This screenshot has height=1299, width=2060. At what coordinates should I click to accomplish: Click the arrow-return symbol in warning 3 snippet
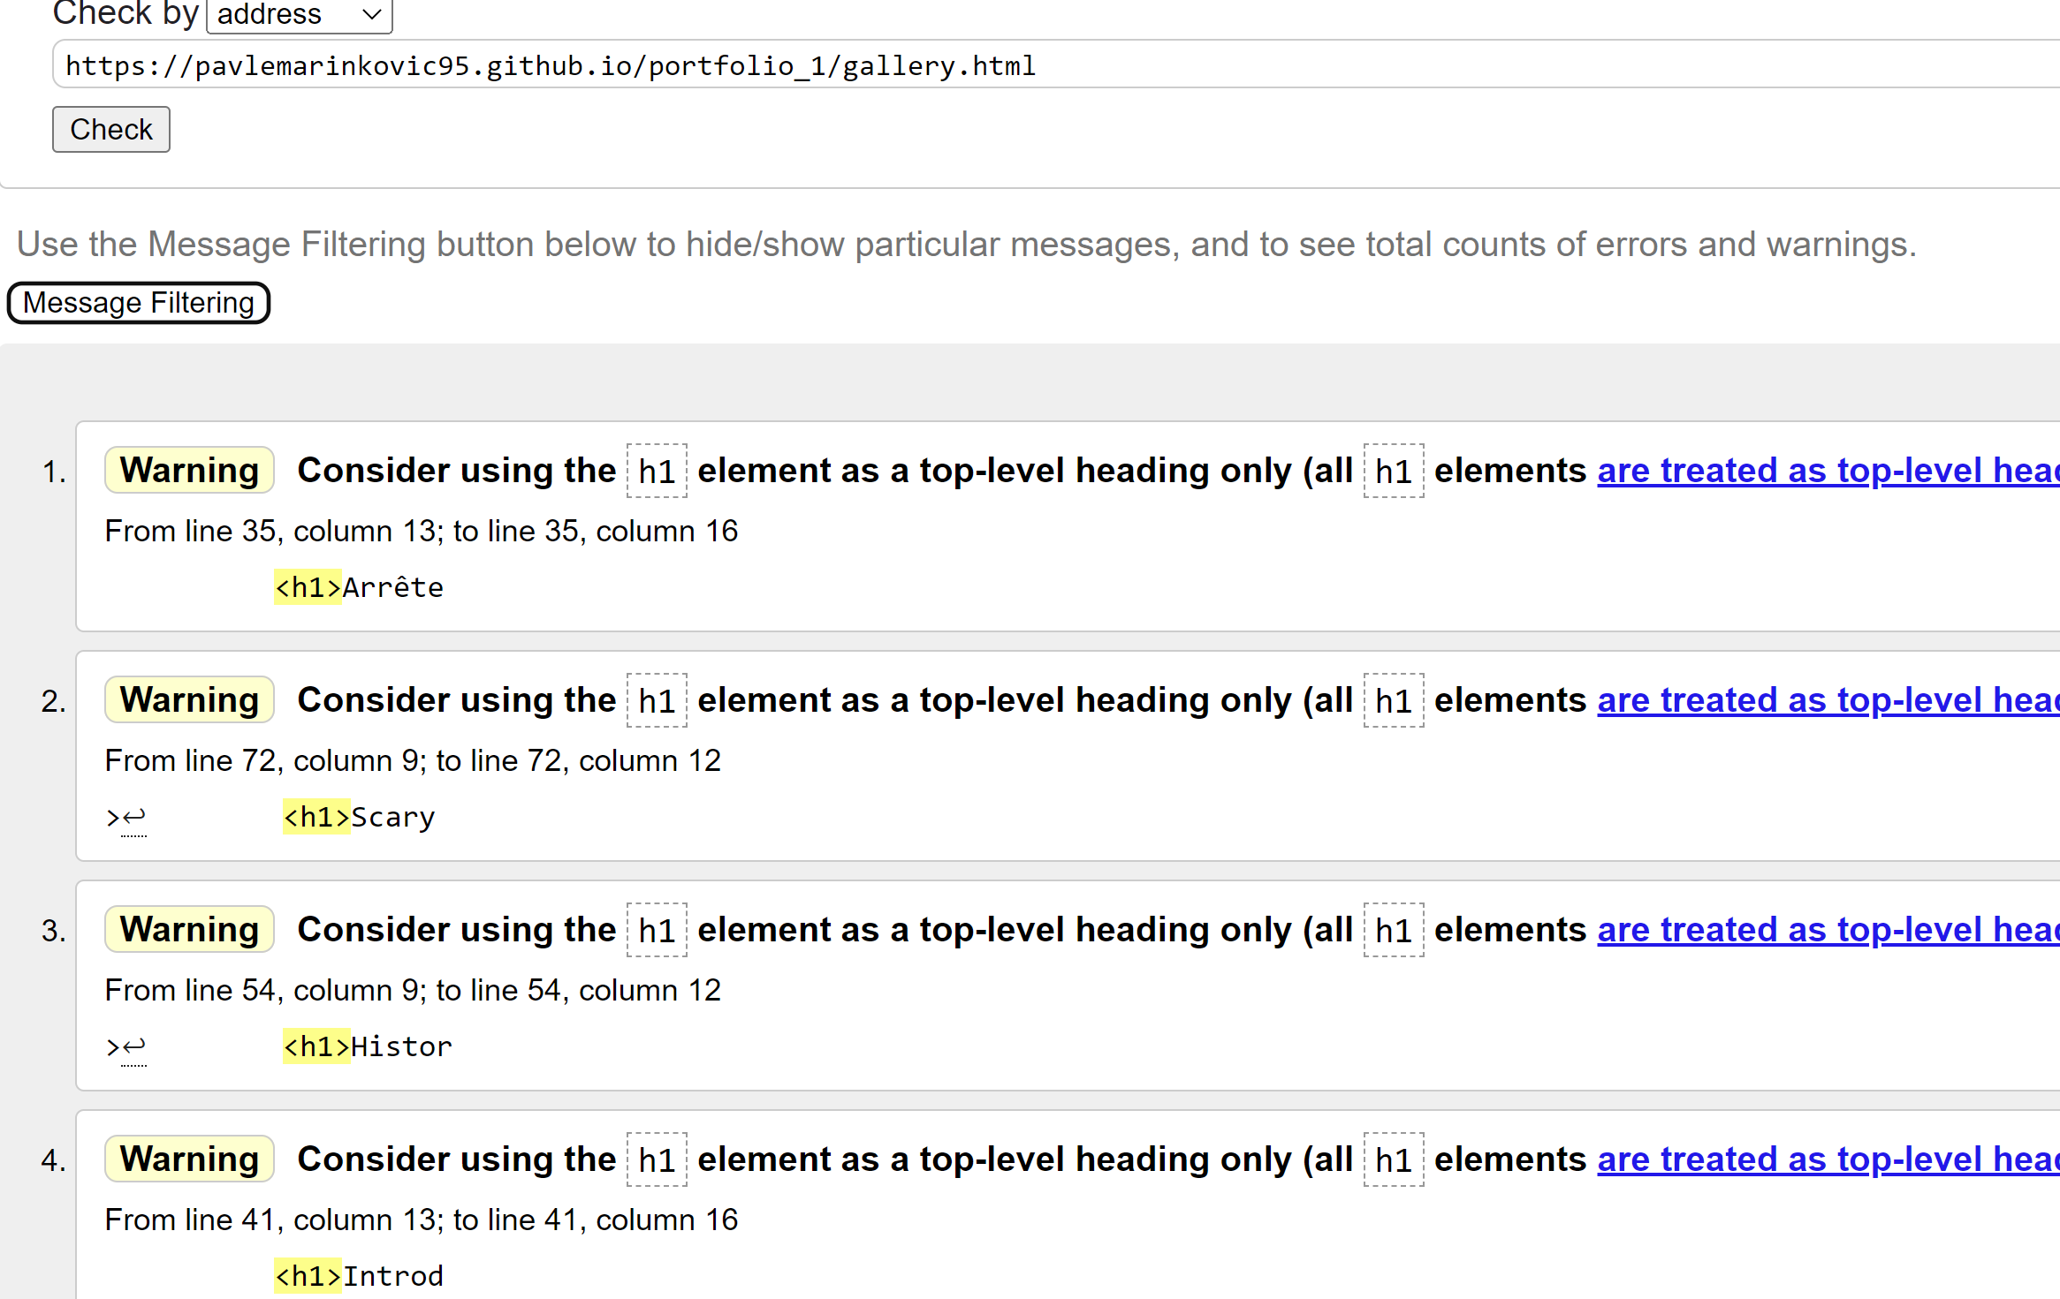pos(133,1046)
